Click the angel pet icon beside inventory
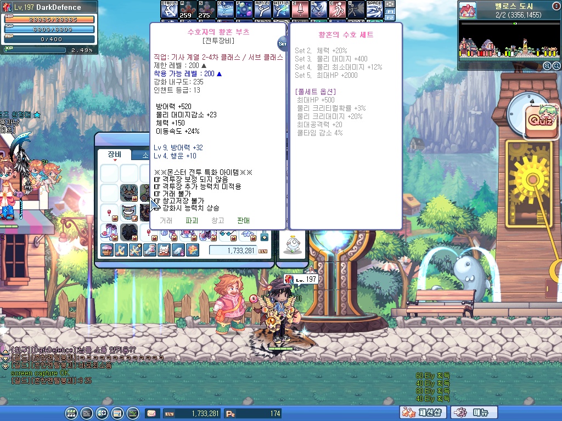The width and height of the screenshot is (562, 421). (293, 245)
